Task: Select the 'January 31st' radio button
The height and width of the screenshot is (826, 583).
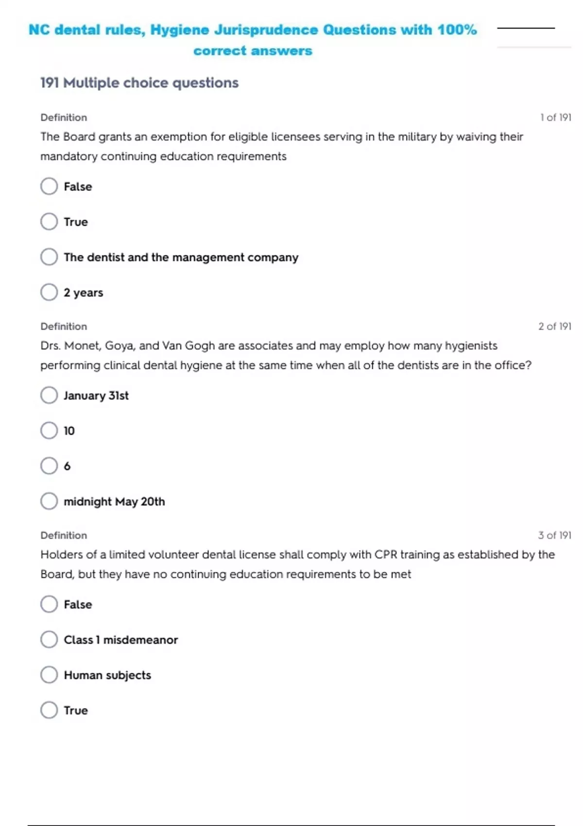Action: coord(49,396)
